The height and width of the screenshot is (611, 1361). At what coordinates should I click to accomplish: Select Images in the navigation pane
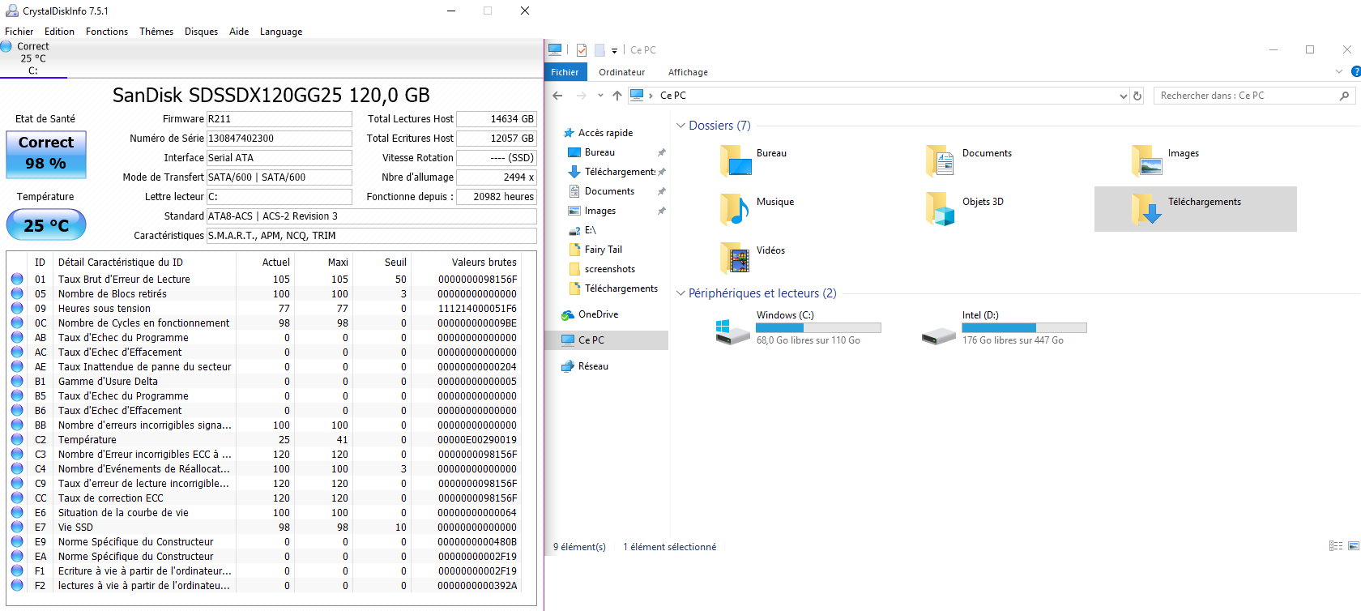pyautogui.click(x=600, y=211)
